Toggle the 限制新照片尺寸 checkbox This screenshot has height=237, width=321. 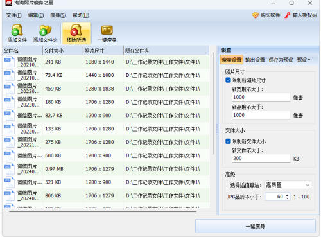pyautogui.click(x=228, y=80)
